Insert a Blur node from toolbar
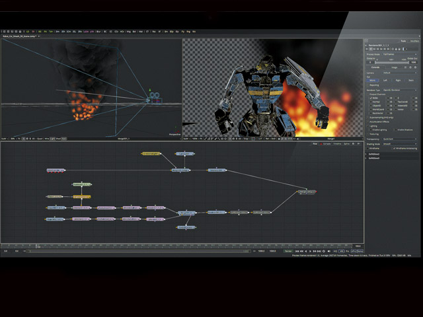 (x=98, y=32)
